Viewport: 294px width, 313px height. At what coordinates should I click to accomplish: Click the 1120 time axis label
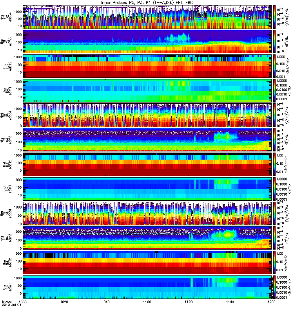(189, 302)
